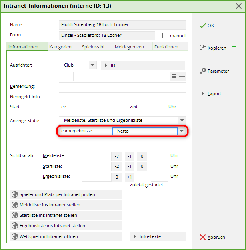Expand the ID section arrow
This screenshot has height=250, width=246.
click(x=106, y=65)
